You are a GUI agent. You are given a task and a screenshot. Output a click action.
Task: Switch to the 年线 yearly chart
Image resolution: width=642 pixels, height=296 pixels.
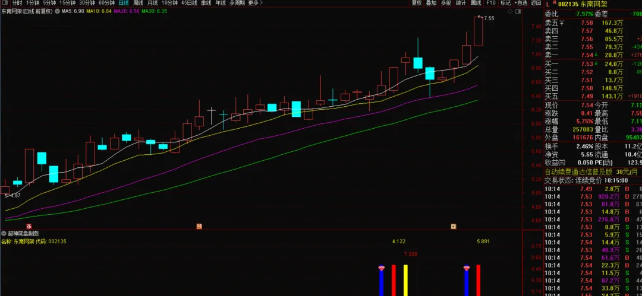click(221, 3)
